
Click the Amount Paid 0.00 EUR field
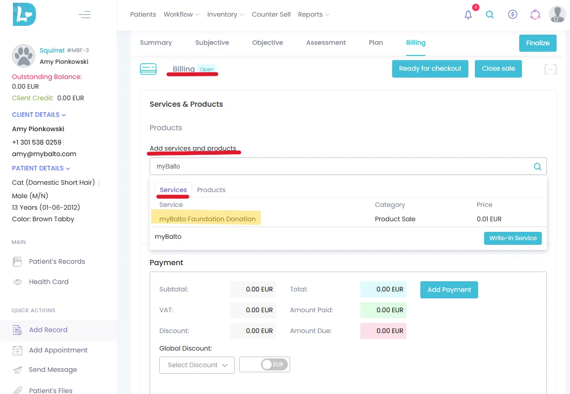click(x=383, y=310)
